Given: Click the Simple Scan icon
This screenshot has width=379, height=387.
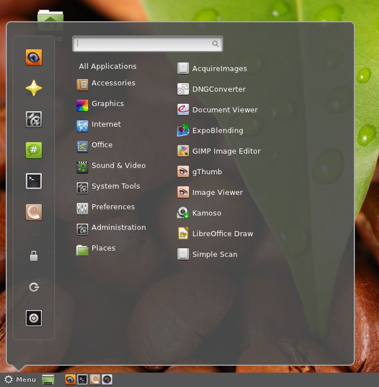Looking at the screenshot, I should 183,254.
